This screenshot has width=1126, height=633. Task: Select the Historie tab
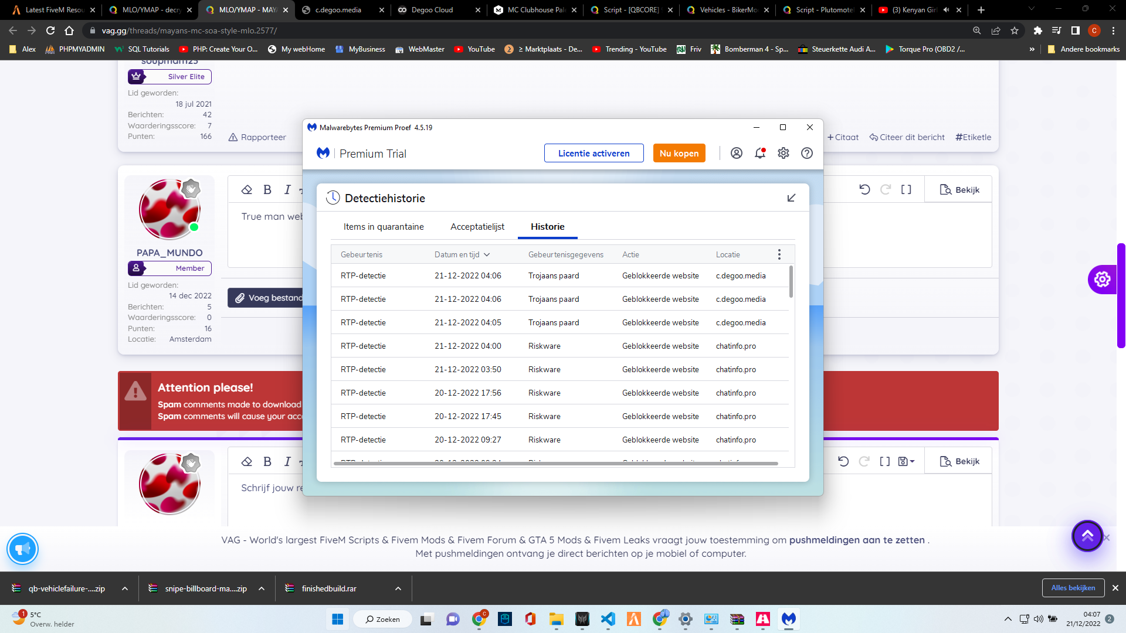(x=548, y=227)
